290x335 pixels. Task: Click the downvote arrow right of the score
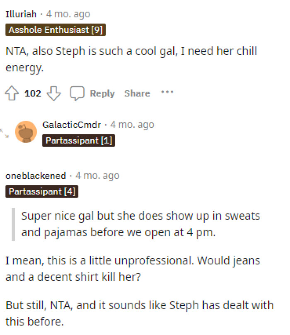(54, 94)
